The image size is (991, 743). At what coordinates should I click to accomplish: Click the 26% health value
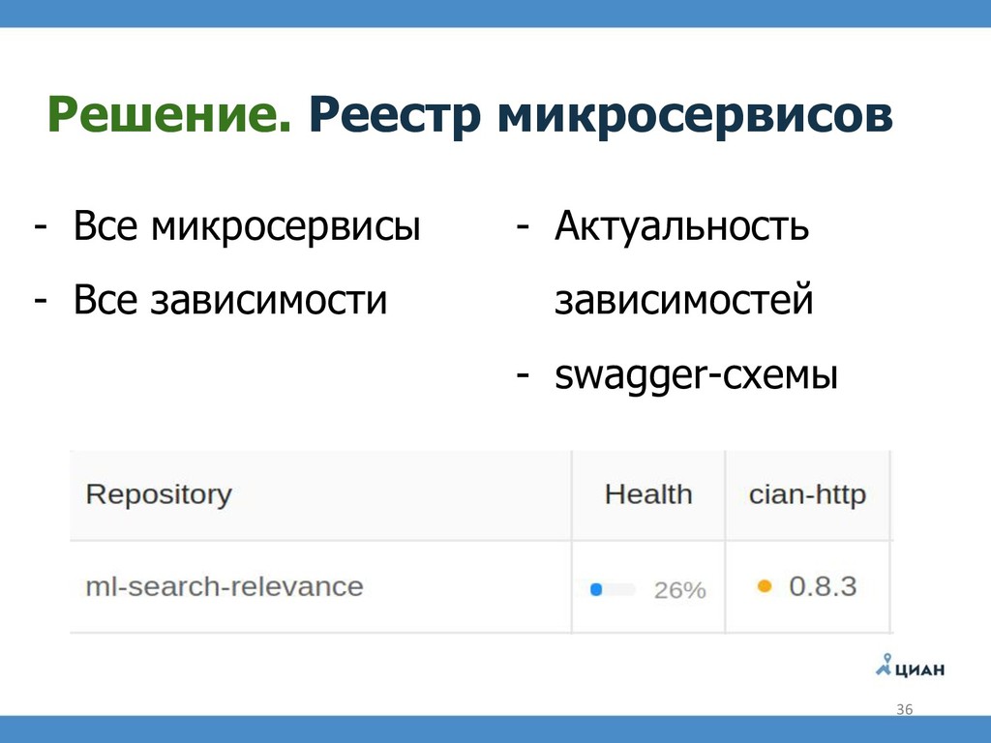pos(679,590)
